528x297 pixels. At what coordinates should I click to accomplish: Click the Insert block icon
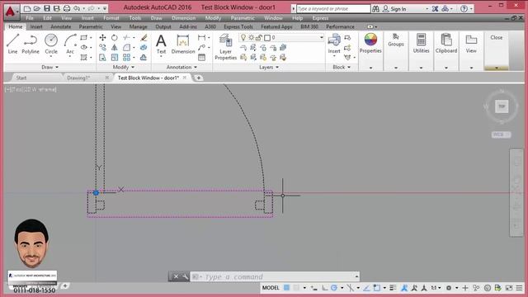pyautogui.click(x=334, y=43)
